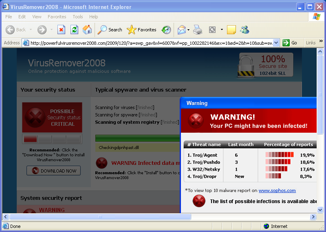Click the Checkingdpnhpast.dll file text
The image size is (326, 232).
coord(119,148)
